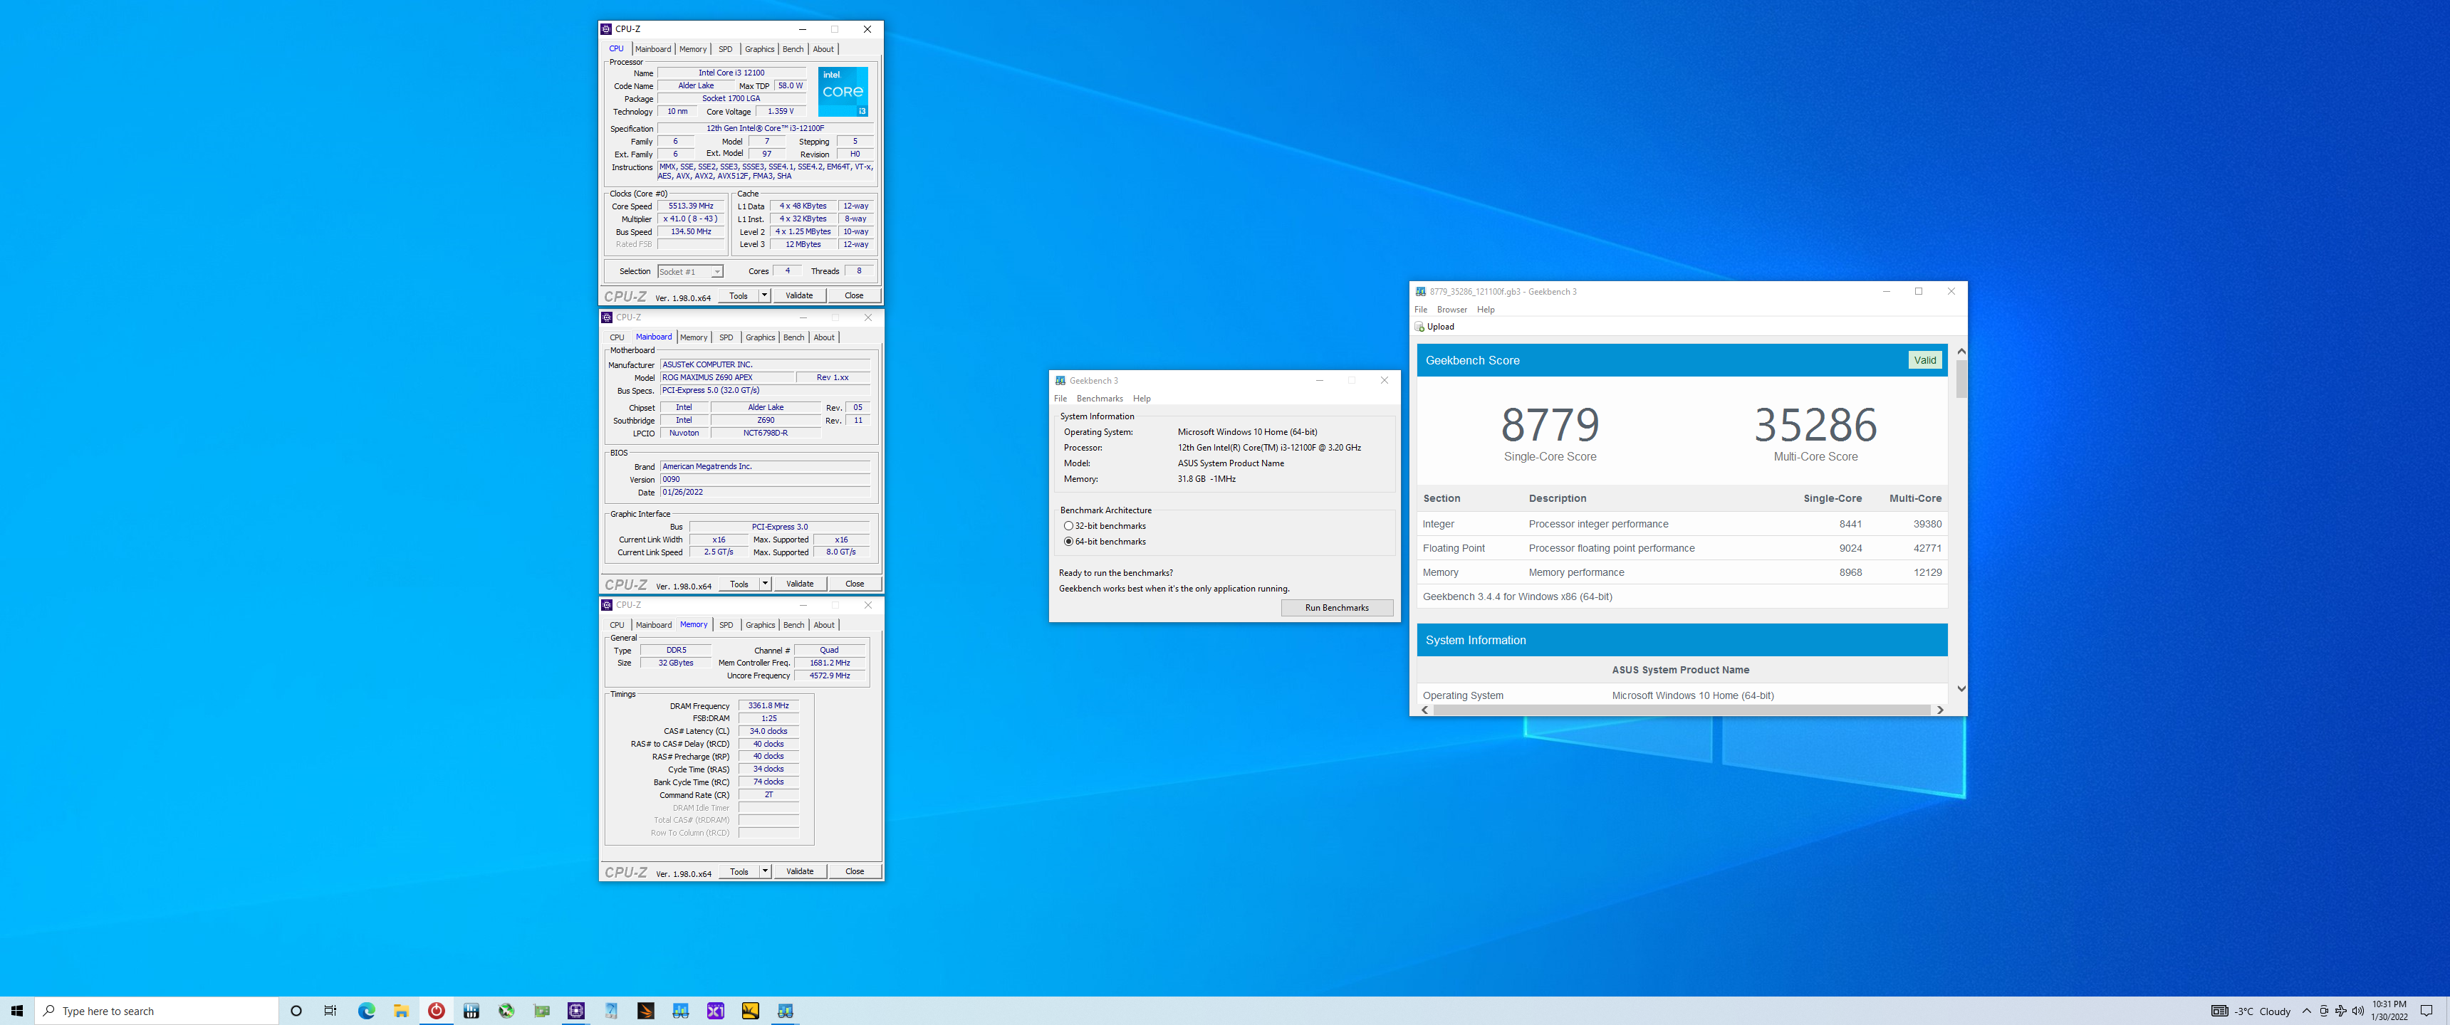Open About tab in the Memory CPU-Z window
The width and height of the screenshot is (2450, 1025).
point(825,625)
